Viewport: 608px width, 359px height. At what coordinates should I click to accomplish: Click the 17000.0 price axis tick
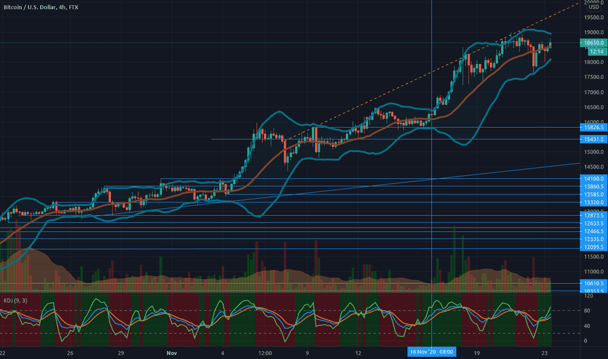tap(594, 93)
